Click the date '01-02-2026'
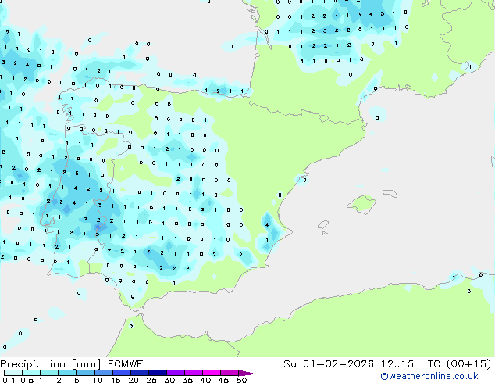Viewport: 495px width, 383px height. [338, 364]
